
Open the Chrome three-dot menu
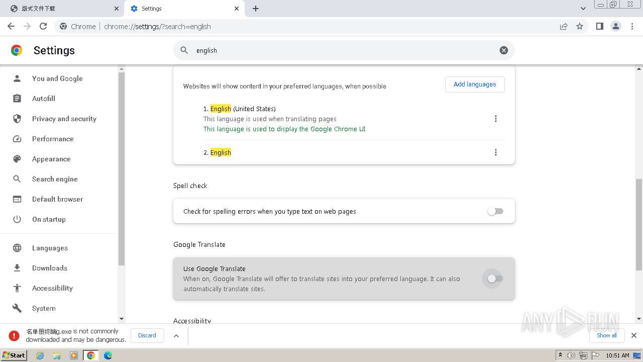tap(632, 26)
